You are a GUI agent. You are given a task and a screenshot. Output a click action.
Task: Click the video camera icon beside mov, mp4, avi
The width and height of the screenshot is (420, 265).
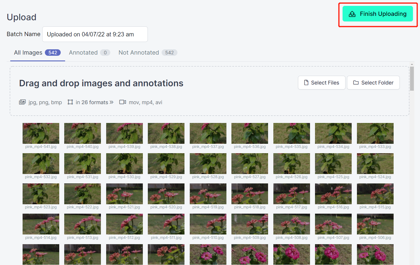123,102
